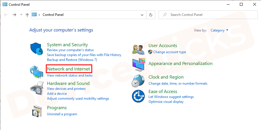Click Optimize visual display link
Viewport: 261px width, 130px height.
166,102
